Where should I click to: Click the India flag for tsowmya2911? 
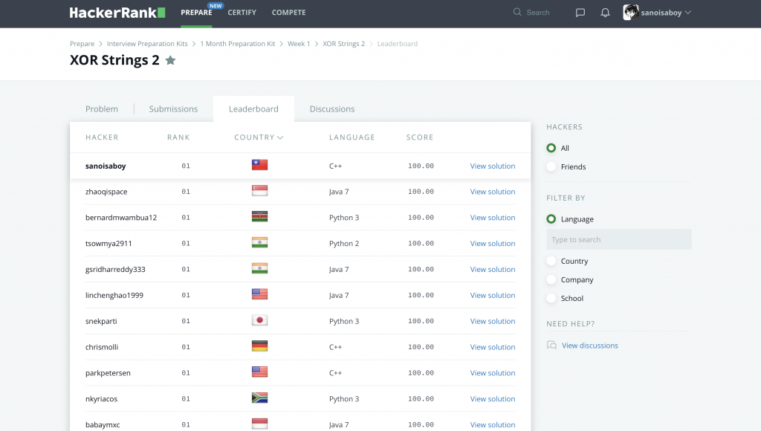click(x=259, y=243)
